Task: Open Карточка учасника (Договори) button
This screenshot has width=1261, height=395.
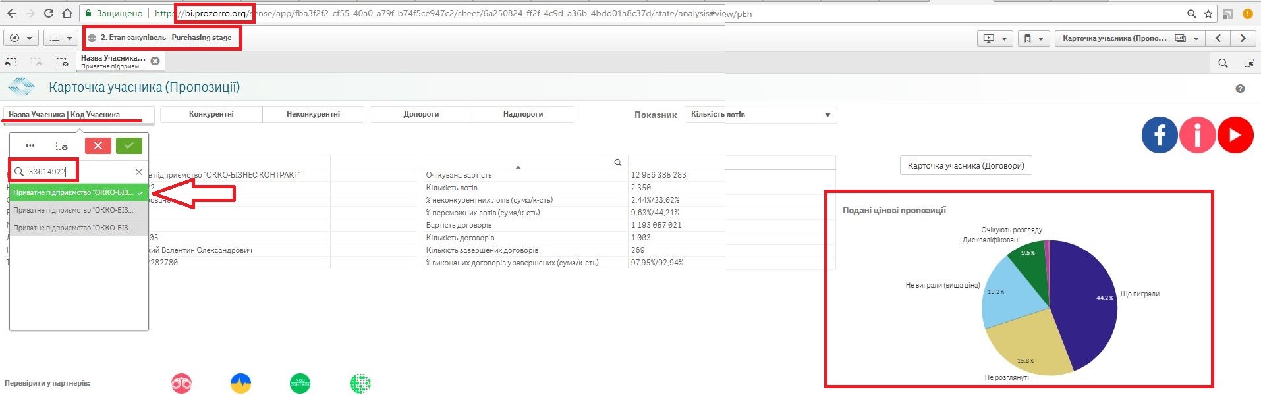Action: point(965,165)
